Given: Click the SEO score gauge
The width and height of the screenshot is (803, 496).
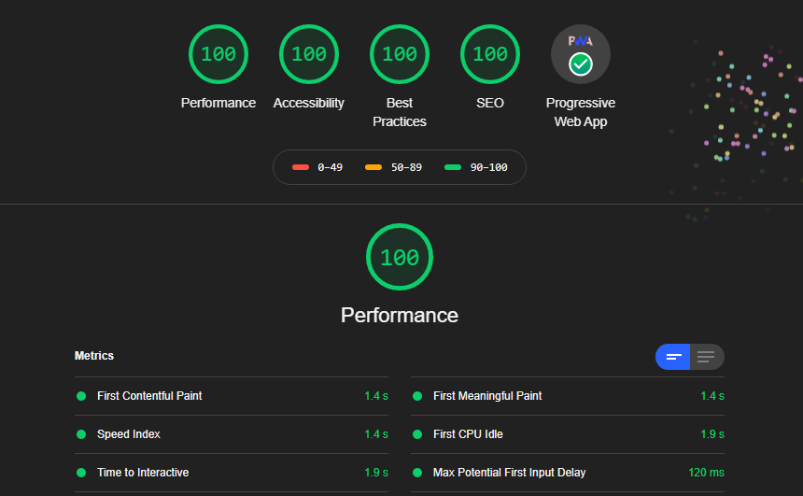Looking at the screenshot, I should [x=490, y=54].
